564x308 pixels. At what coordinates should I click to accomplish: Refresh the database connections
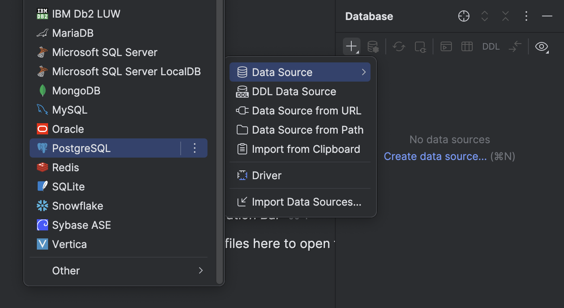coord(399,46)
